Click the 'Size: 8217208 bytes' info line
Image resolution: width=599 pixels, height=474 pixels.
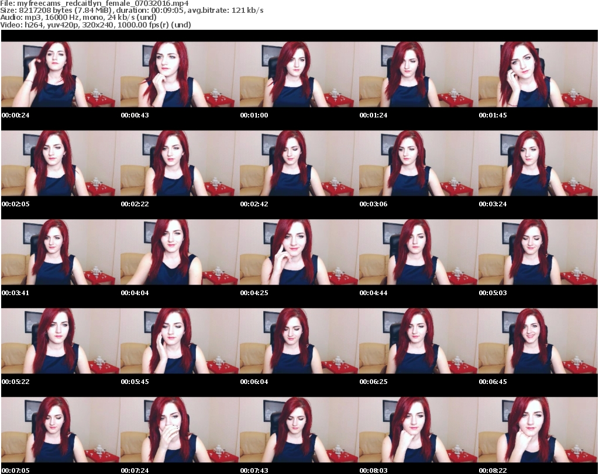pos(132,11)
